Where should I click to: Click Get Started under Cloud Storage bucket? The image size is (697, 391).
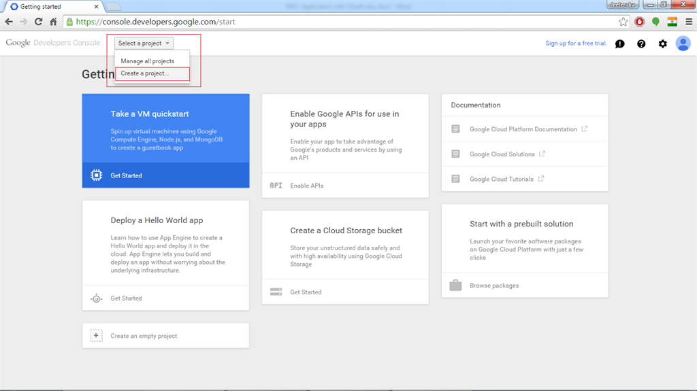point(306,292)
